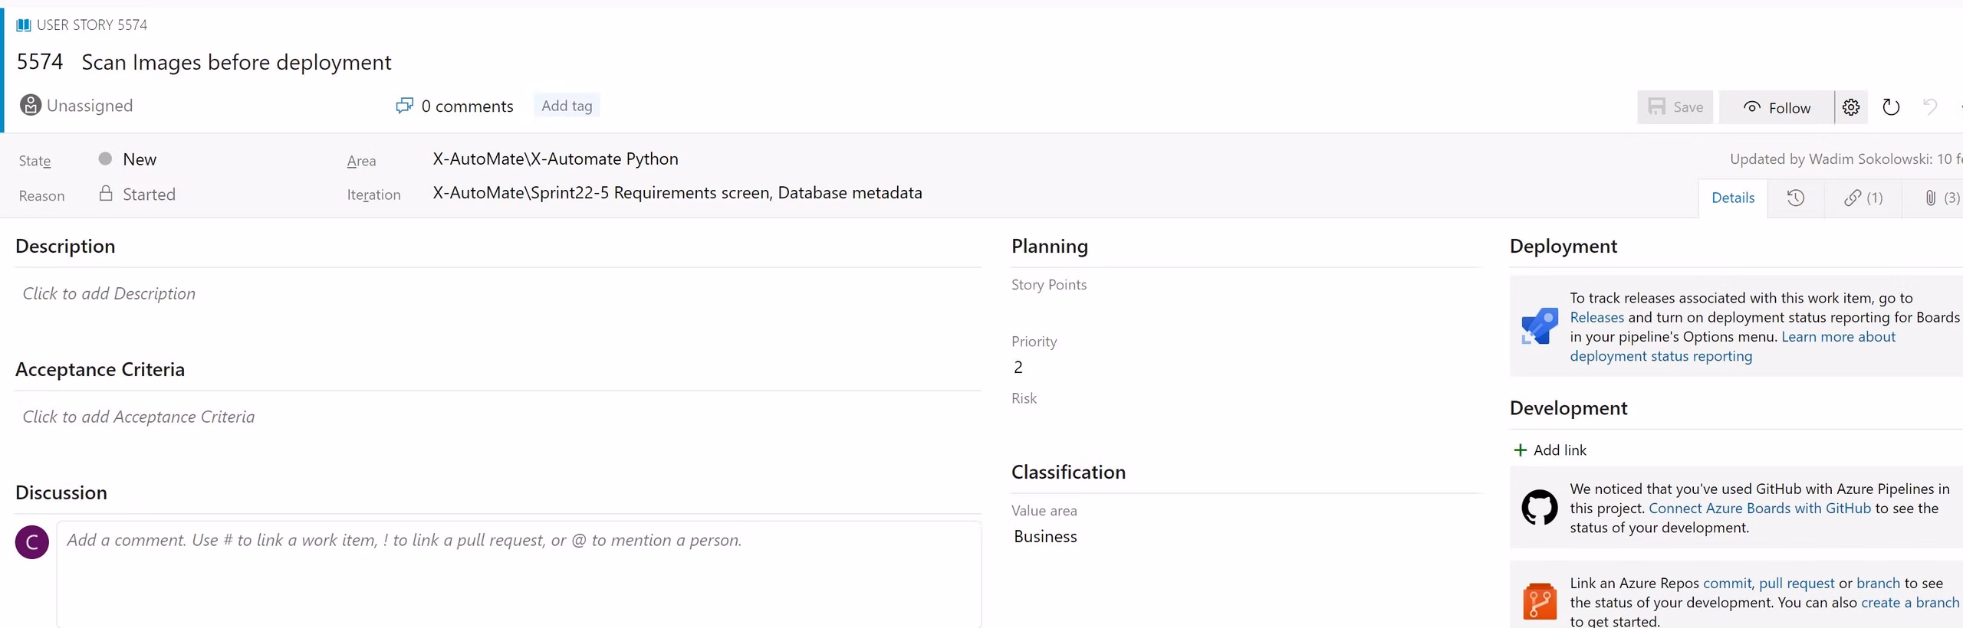Revert changes with the undo arrow

tap(1930, 106)
